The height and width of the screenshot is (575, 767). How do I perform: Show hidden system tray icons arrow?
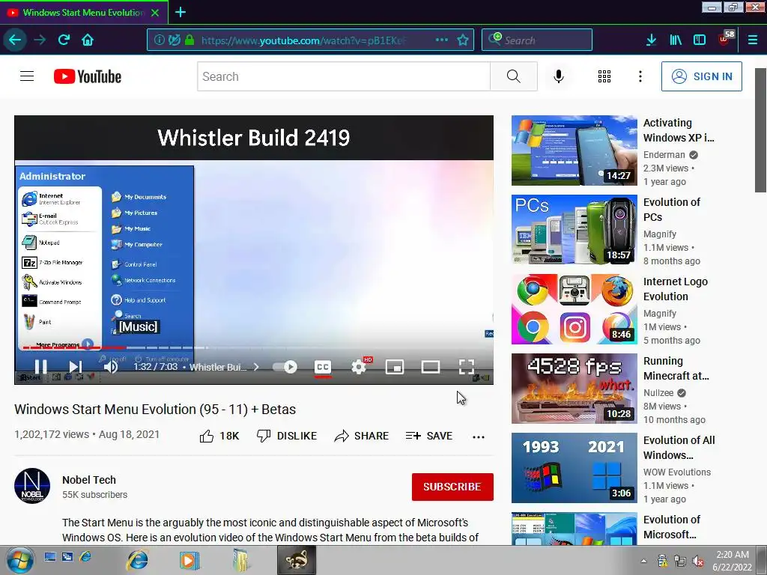coord(643,561)
